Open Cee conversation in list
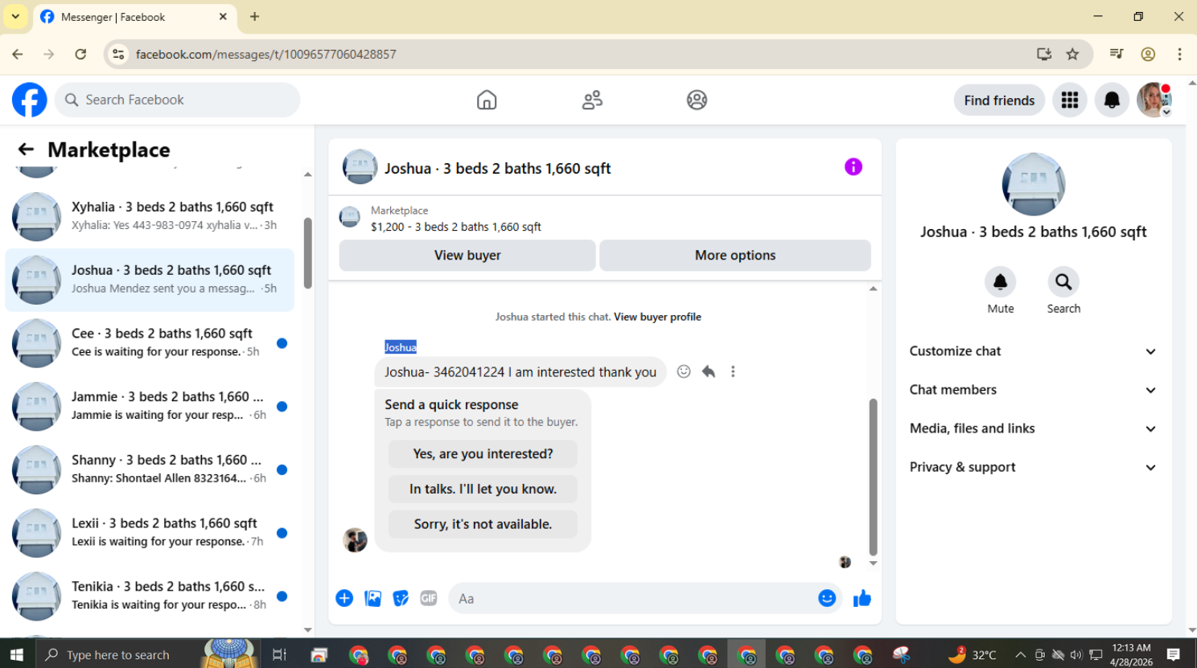The image size is (1197, 668). 150,343
